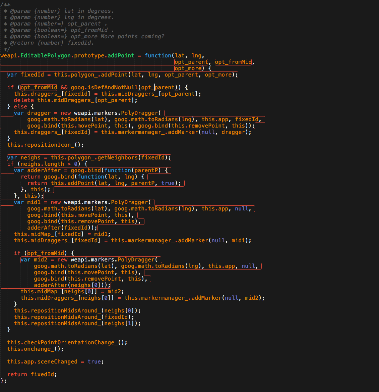379x392 pixels.
Task: Click the return fixedId statement
Action: [x=32, y=374]
